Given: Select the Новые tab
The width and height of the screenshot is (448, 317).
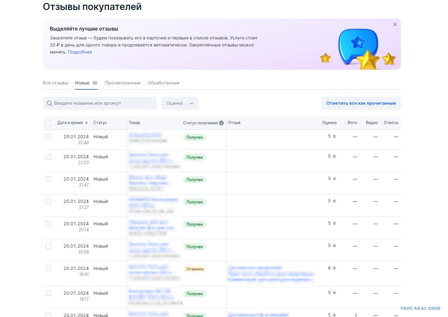Looking at the screenshot, I should tap(82, 83).
